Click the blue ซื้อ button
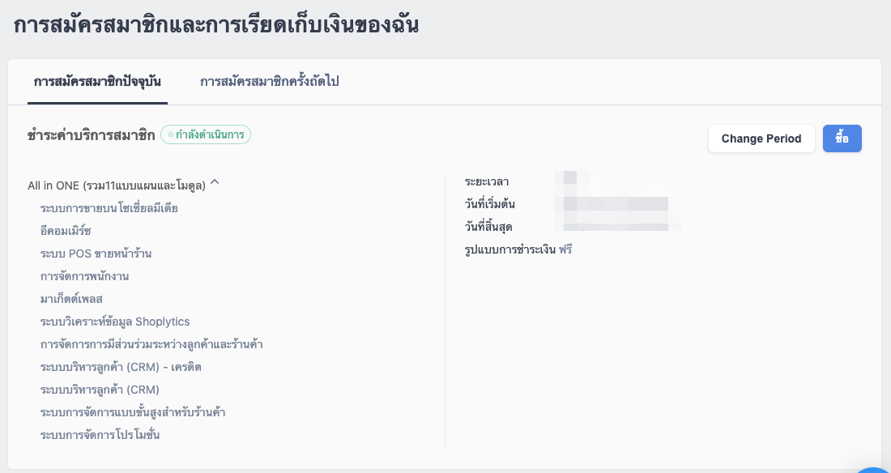This screenshot has height=473, width=891. point(842,138)
